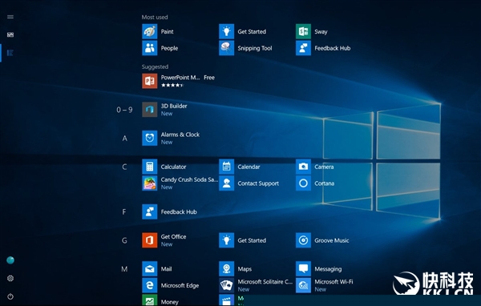Jump via the 0 – 9 group header
The width and height of the screenshot is (481, 306).
tap(124, 110)
